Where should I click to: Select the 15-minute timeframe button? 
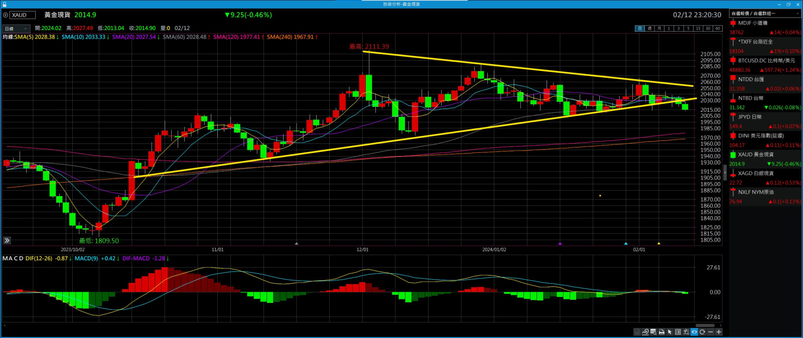tap(698, 29)
